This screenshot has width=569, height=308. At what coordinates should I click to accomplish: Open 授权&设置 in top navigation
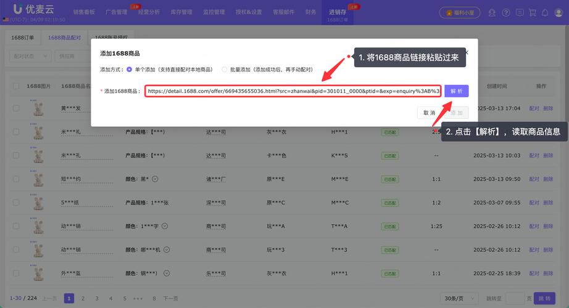tap(249, 12)
